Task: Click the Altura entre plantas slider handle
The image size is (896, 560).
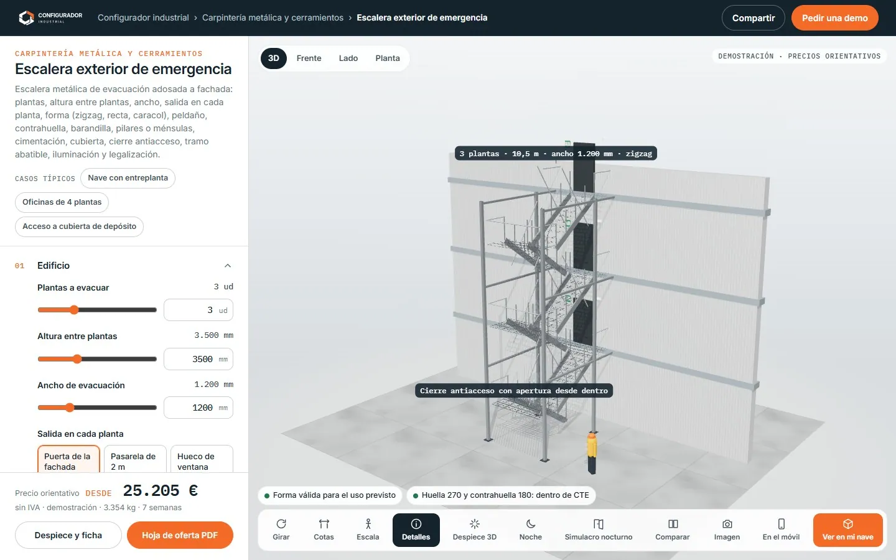Action: point(77,359)
